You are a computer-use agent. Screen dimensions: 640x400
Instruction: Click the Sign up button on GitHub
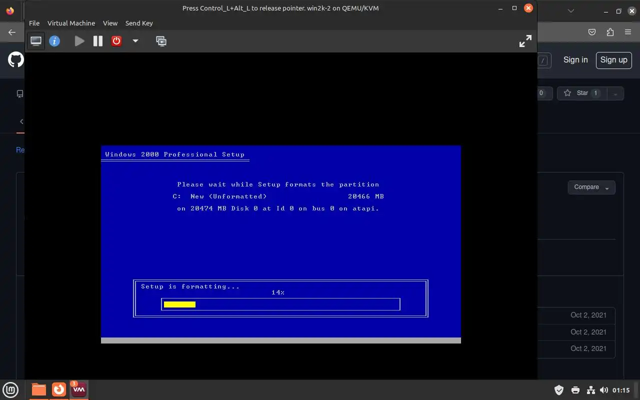613,60
